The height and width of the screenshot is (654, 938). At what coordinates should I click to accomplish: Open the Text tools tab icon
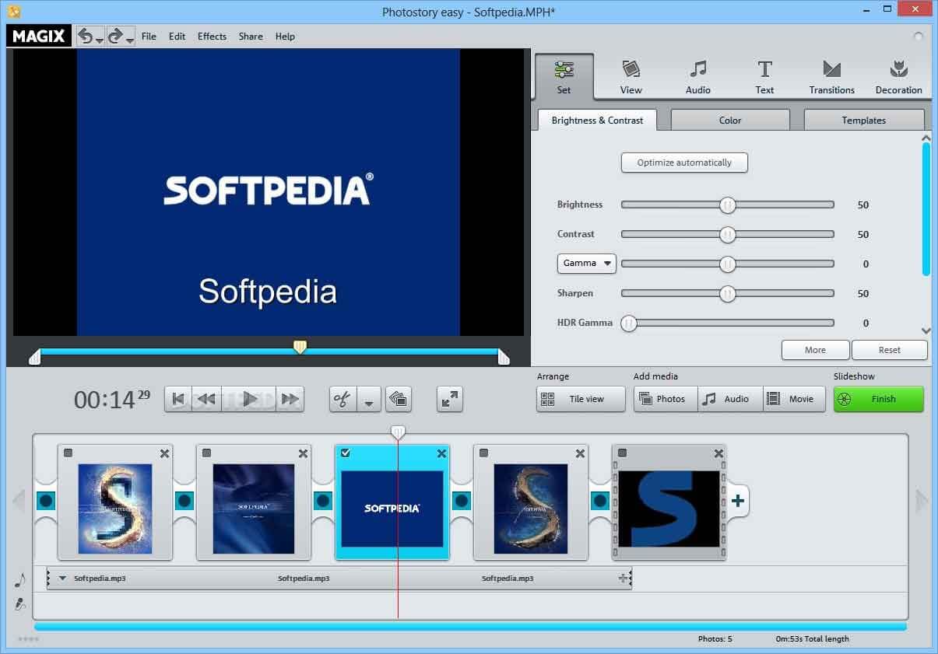764,77
